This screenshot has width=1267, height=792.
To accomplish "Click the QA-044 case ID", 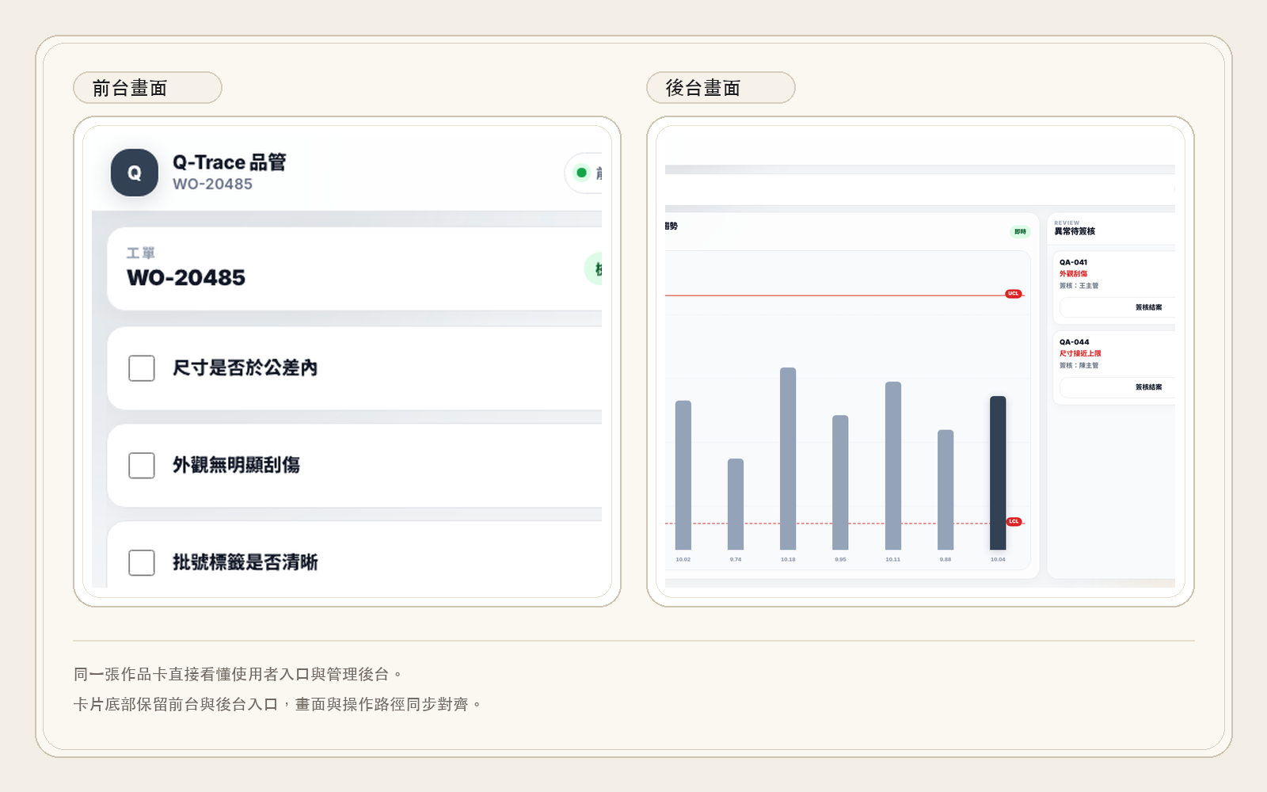I will coord(1075,342).
